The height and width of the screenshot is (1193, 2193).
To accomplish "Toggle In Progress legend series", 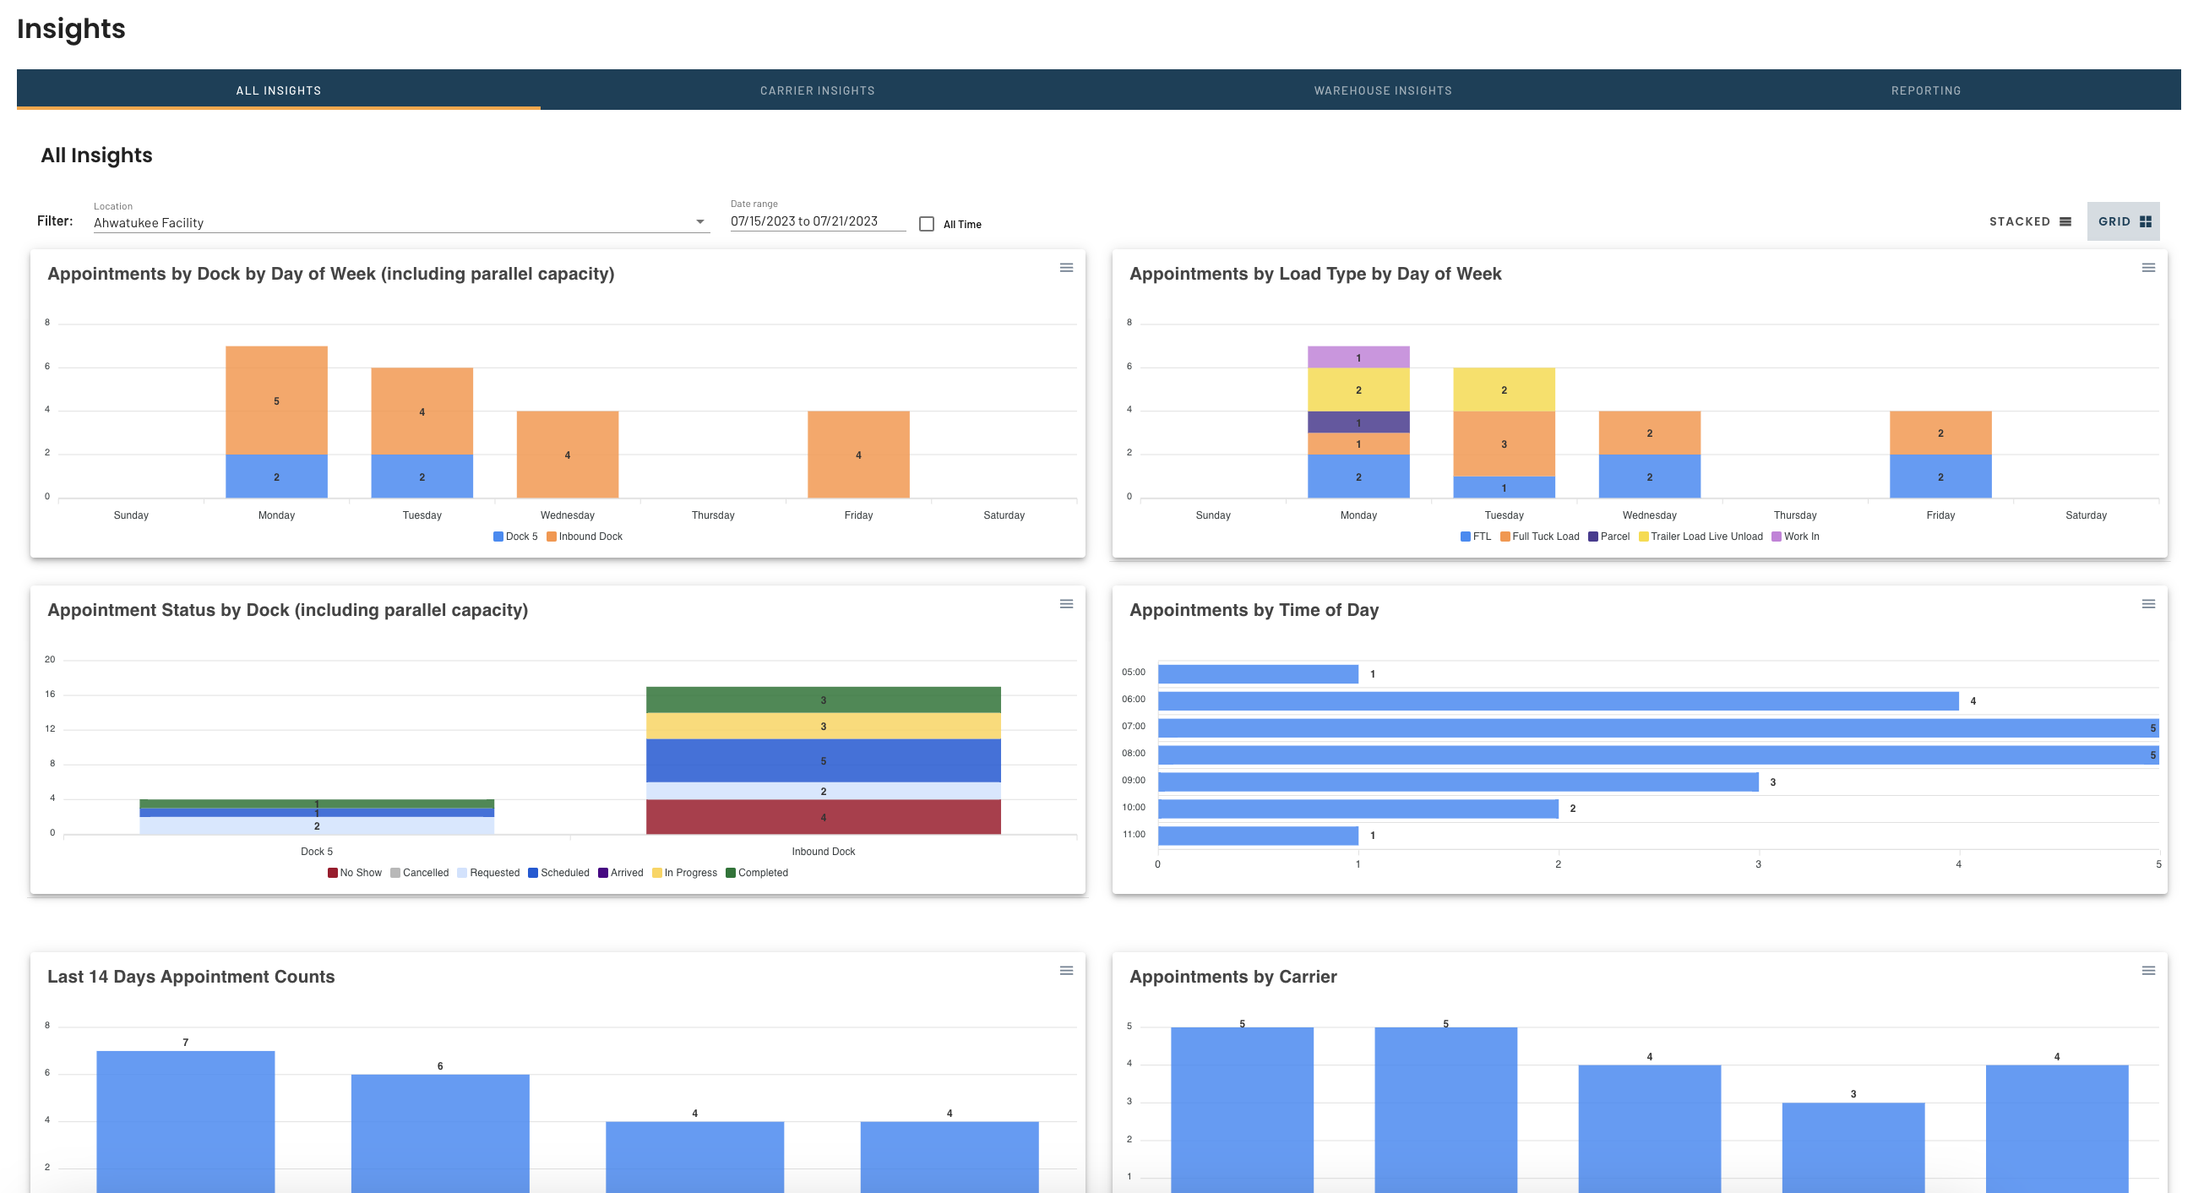I will tap(684, 873).
